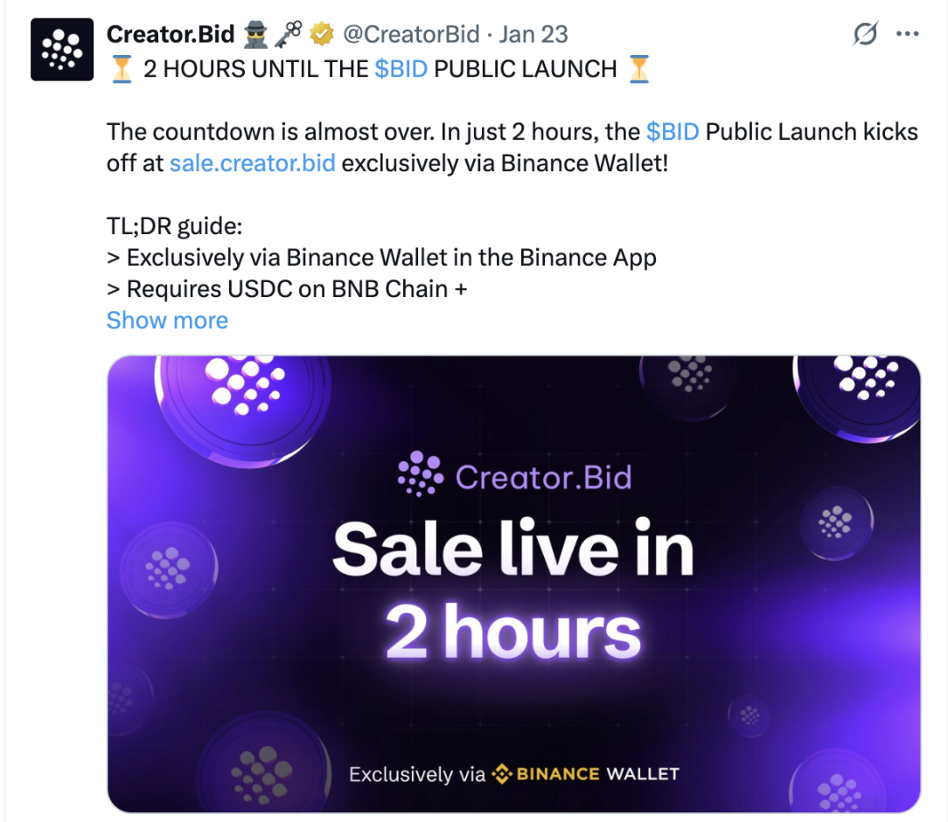This screenshot has height=822, width=948.
Task: Click the Creator.Bid profile avatar
Action: (62, 50)
